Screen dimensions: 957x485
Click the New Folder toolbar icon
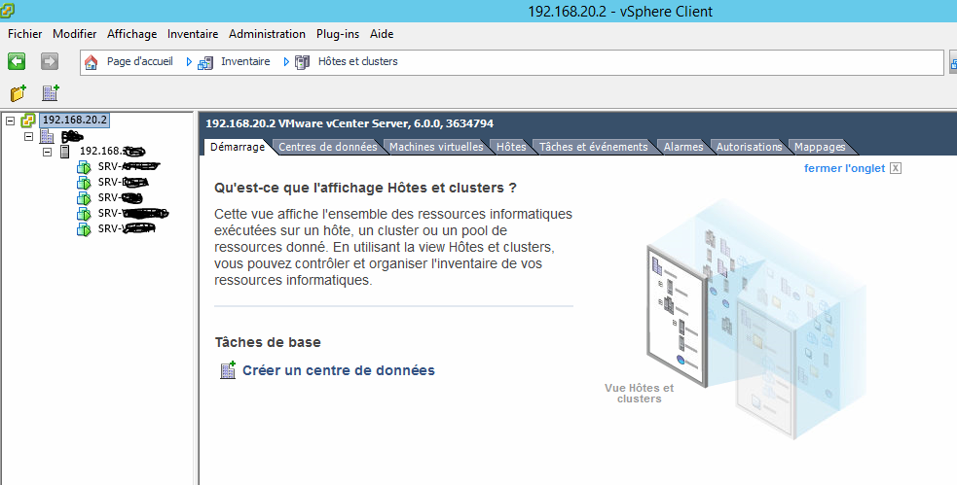point(18,93)
